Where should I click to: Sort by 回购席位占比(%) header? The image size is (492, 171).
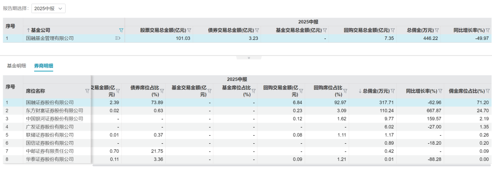[328, 91]
